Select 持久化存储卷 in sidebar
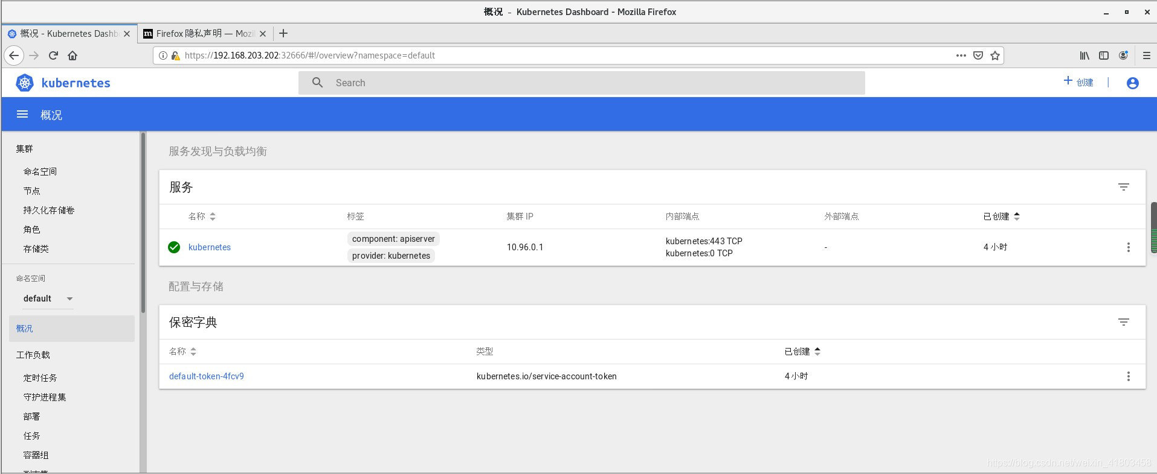The image size is (1157, 474). coord(49,210)
